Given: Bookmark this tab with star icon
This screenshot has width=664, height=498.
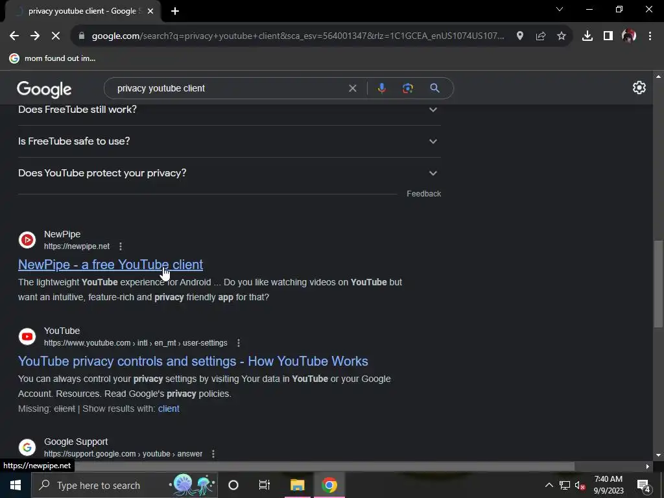Looking at the screenshot, I should click(x=562, y=36).
